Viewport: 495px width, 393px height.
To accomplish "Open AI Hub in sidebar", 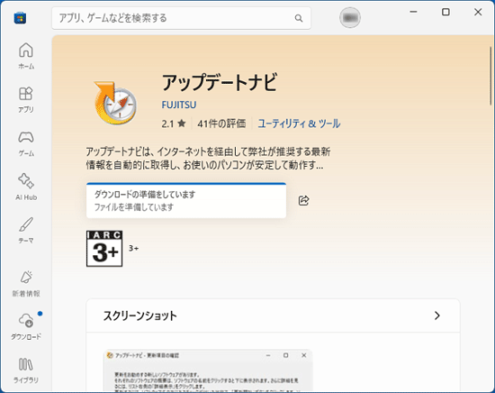I will coord(26,187).
